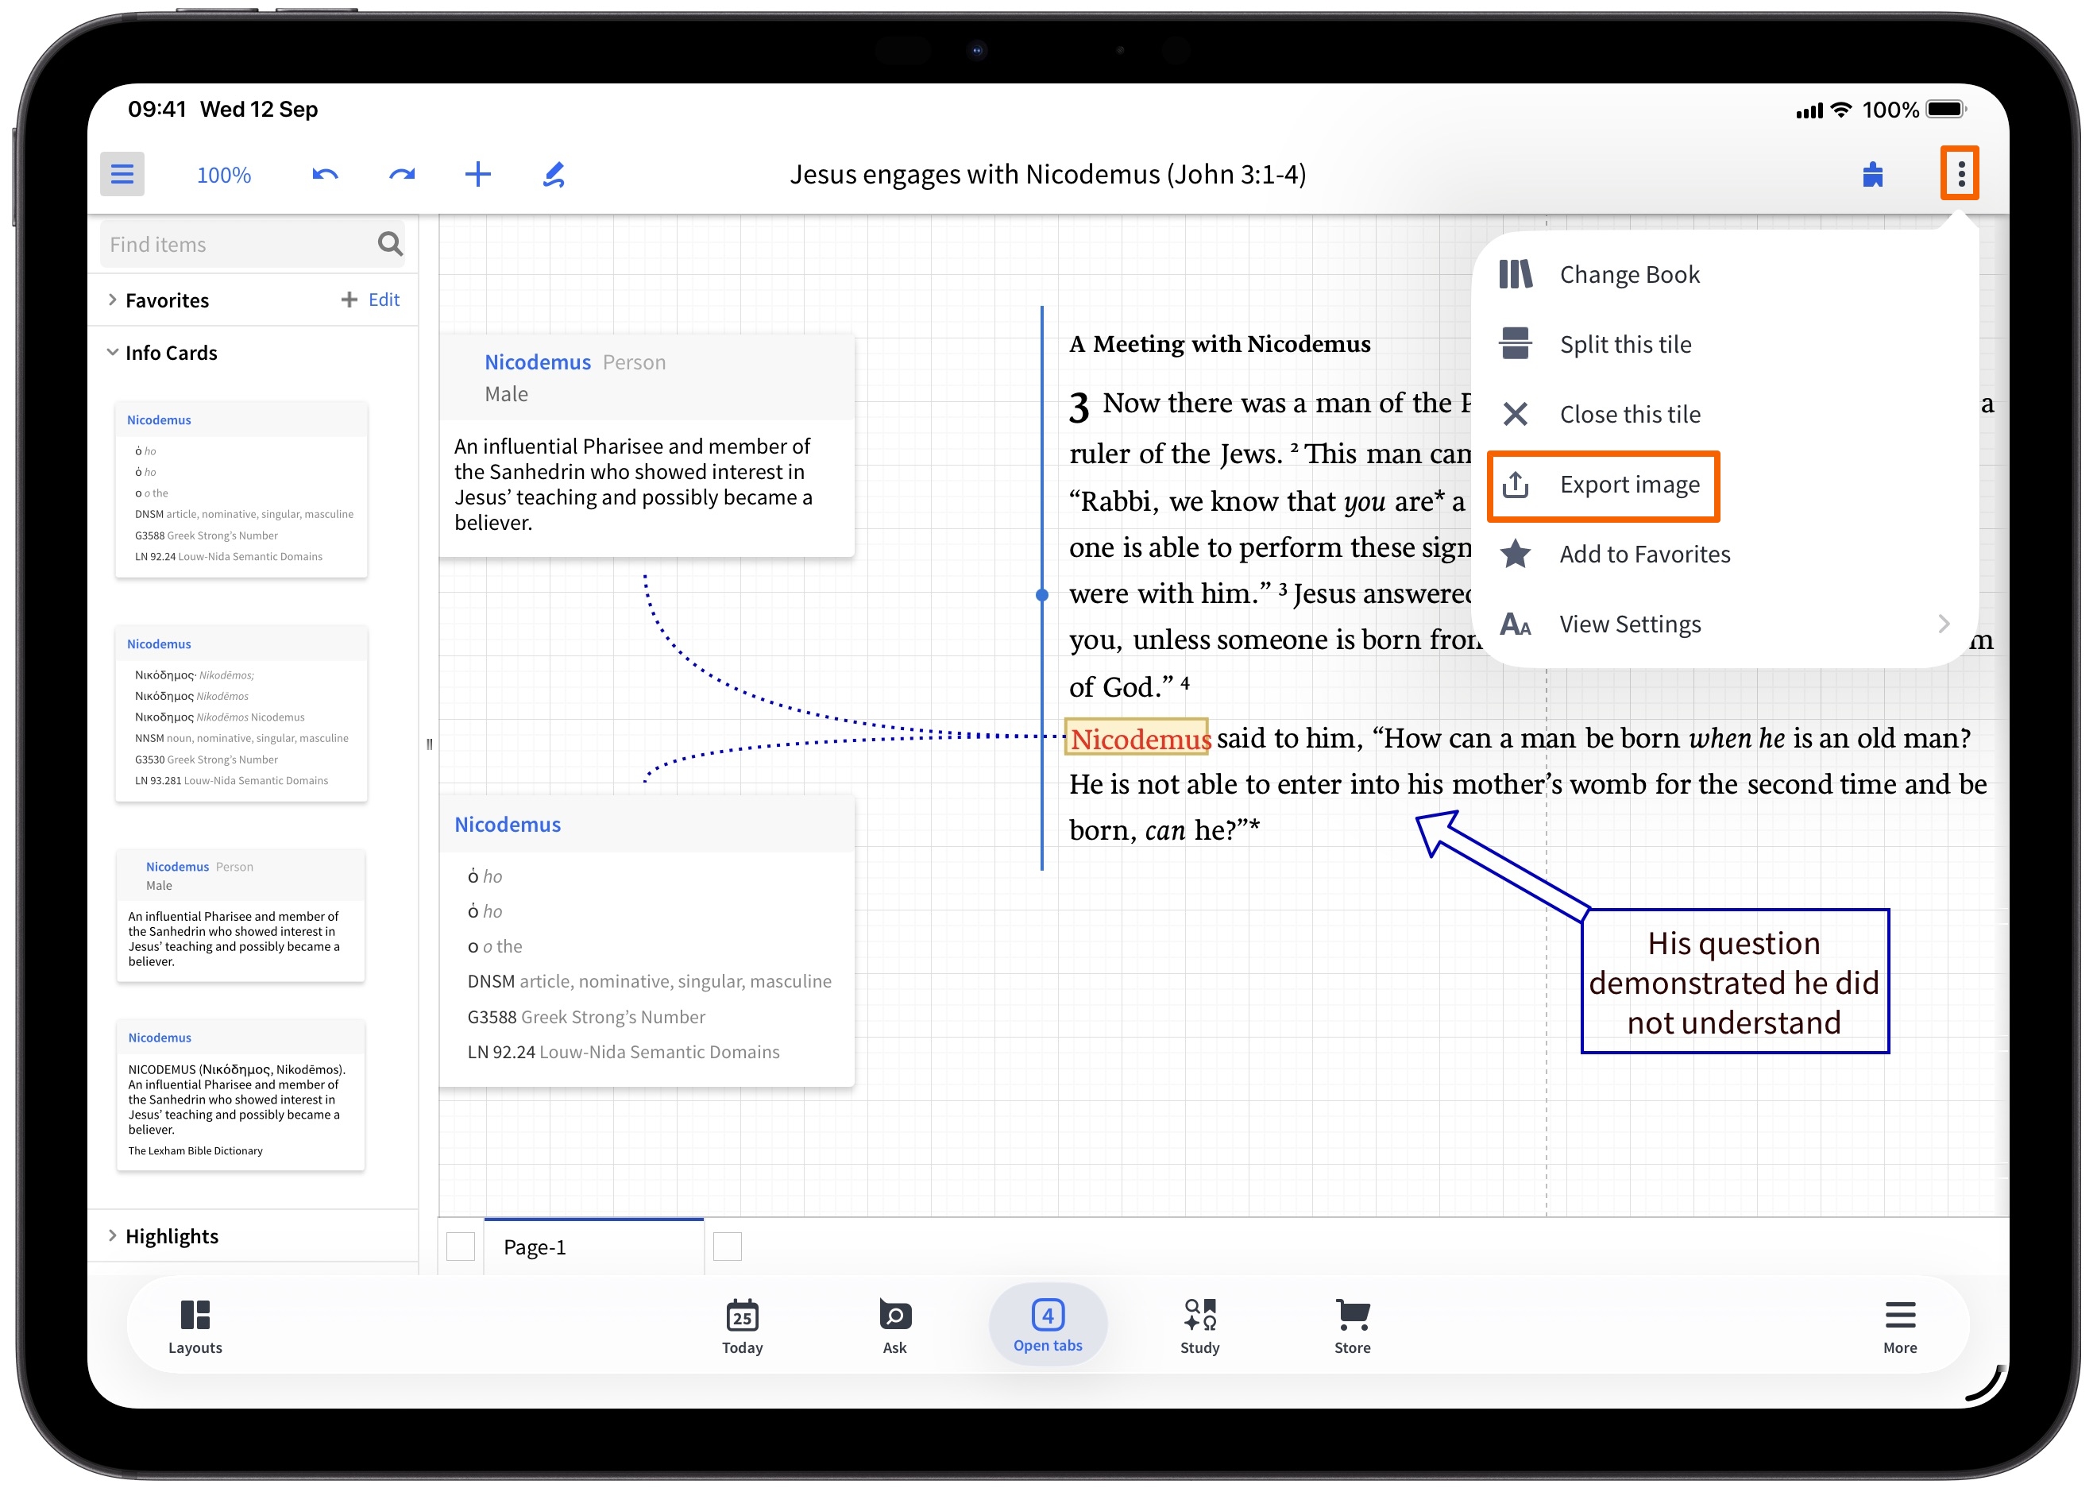Click the Wi-Fi icon in status bar
The image size is (2097, 1492).
[1840, 110]
